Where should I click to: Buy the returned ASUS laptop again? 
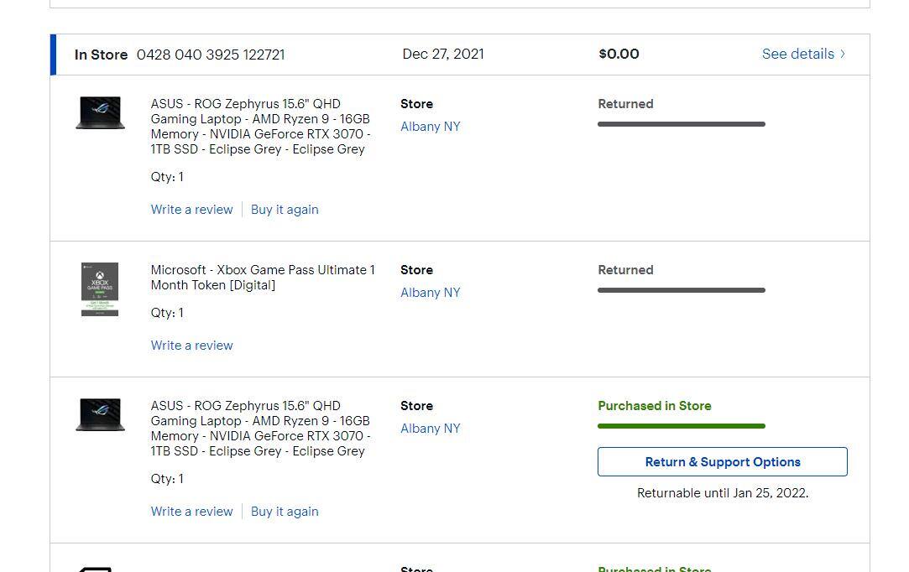(285, 209)
